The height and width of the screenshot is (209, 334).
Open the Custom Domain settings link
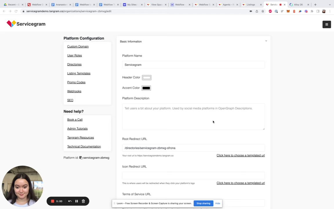coord(78,46)
